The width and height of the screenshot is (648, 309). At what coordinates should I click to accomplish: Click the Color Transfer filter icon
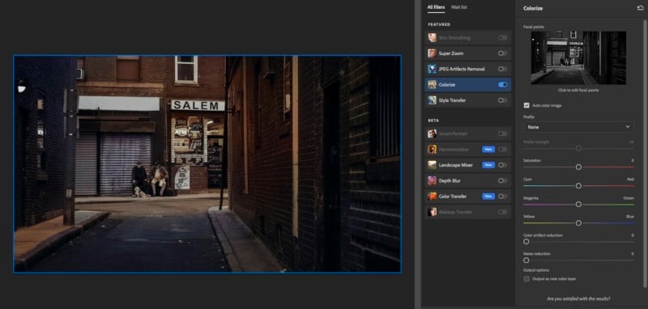tap(433, 197)
